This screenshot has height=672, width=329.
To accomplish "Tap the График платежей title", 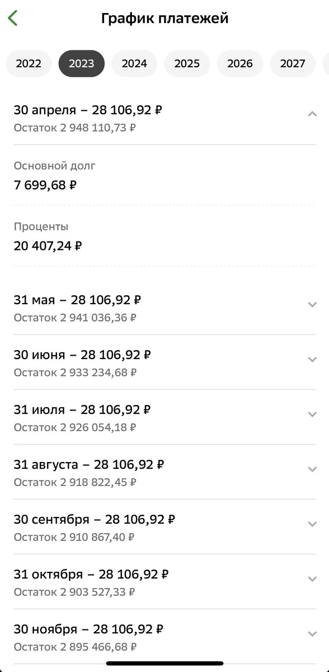I will coord(164,18).
